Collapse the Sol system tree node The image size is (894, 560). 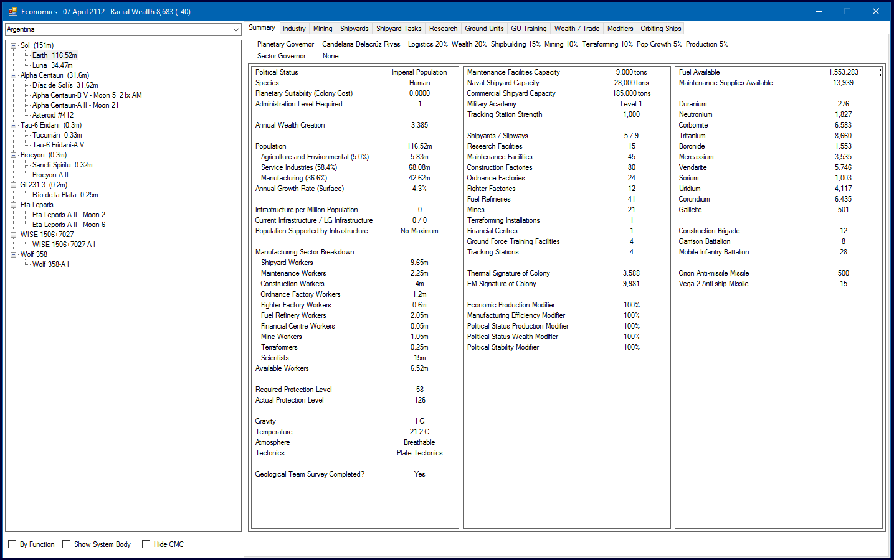(14, 45)
